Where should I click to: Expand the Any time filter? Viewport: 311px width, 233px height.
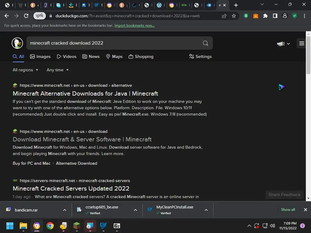click(x=57, y=70)
